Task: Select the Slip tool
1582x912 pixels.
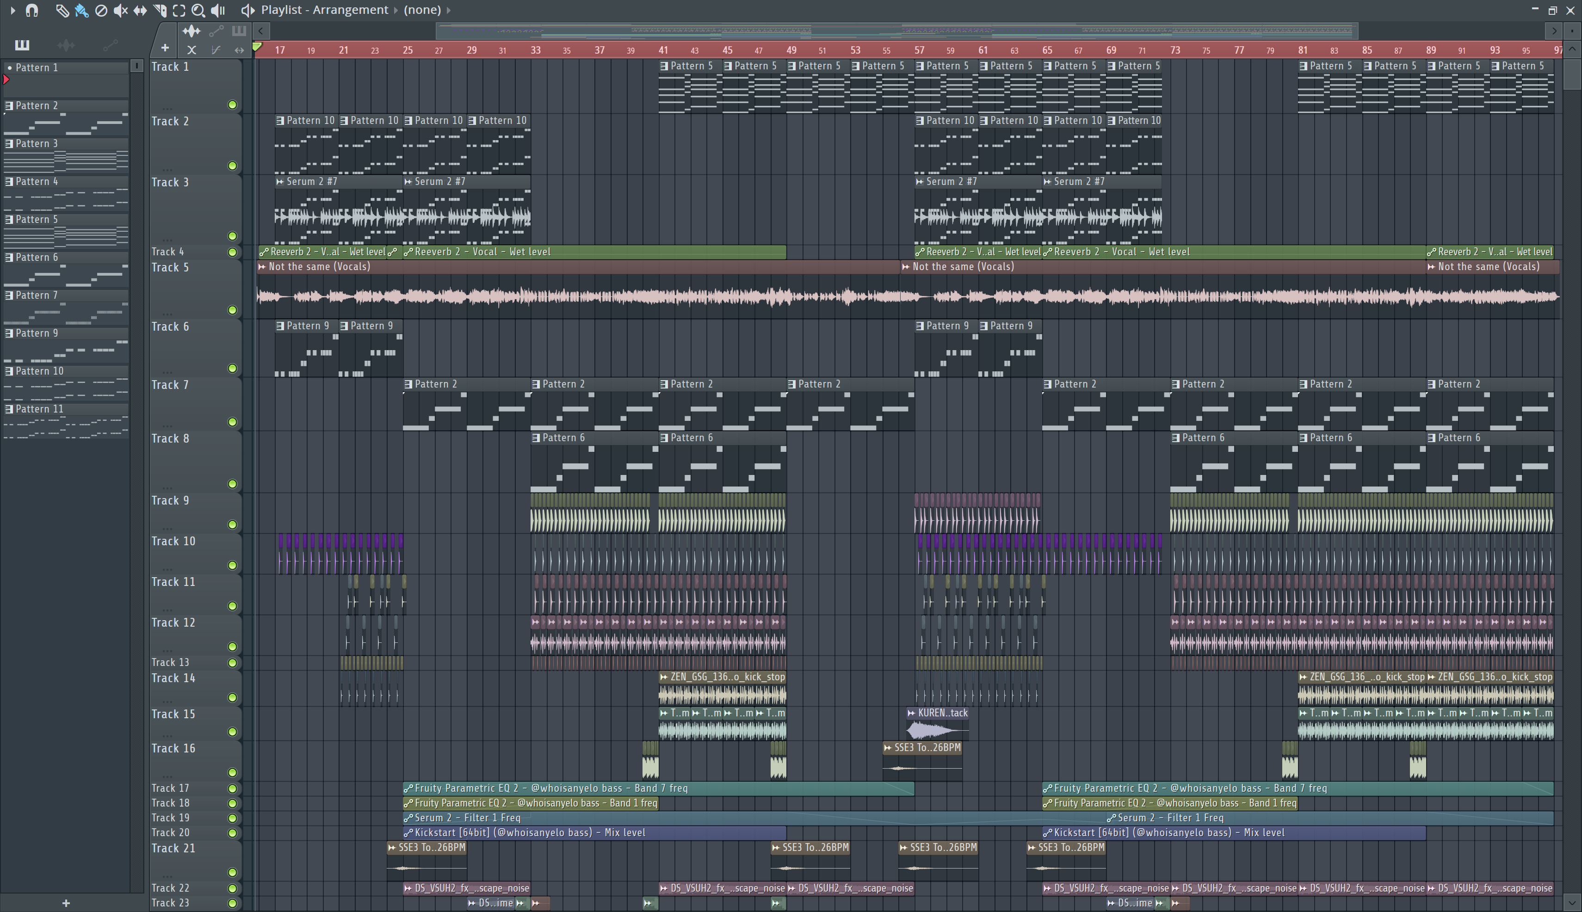Action: (x=140, y=10)
